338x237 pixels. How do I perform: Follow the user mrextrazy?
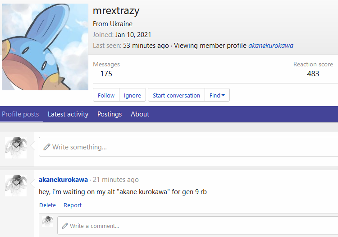pos(106,95)
